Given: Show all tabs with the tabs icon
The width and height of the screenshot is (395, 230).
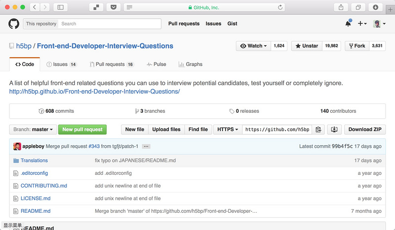Looking at the screenshot, I should [x=358, y=7].
